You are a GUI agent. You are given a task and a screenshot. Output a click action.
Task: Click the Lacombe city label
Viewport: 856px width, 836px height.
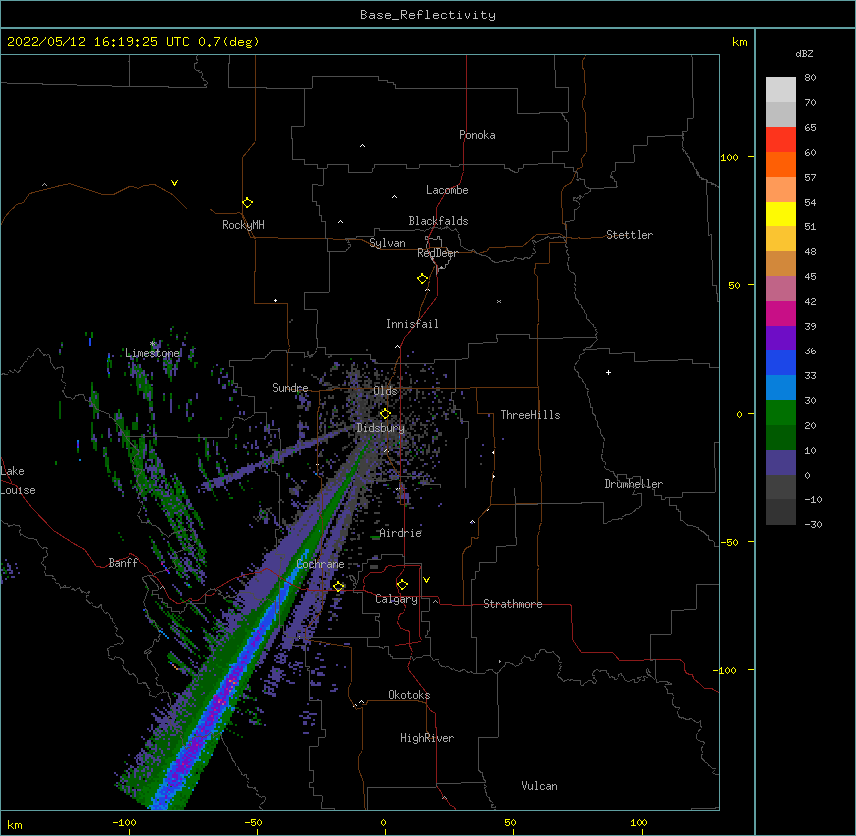(447, 190)
